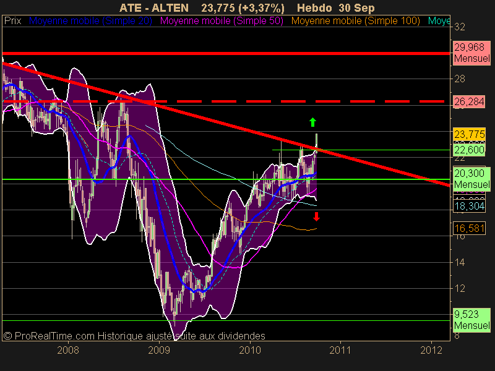
Task: Click the "28" price axis tick
Action: (x=460, y=79)
